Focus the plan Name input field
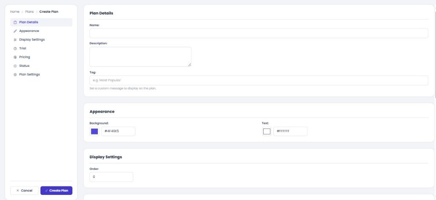 click(x=259, y=33)
